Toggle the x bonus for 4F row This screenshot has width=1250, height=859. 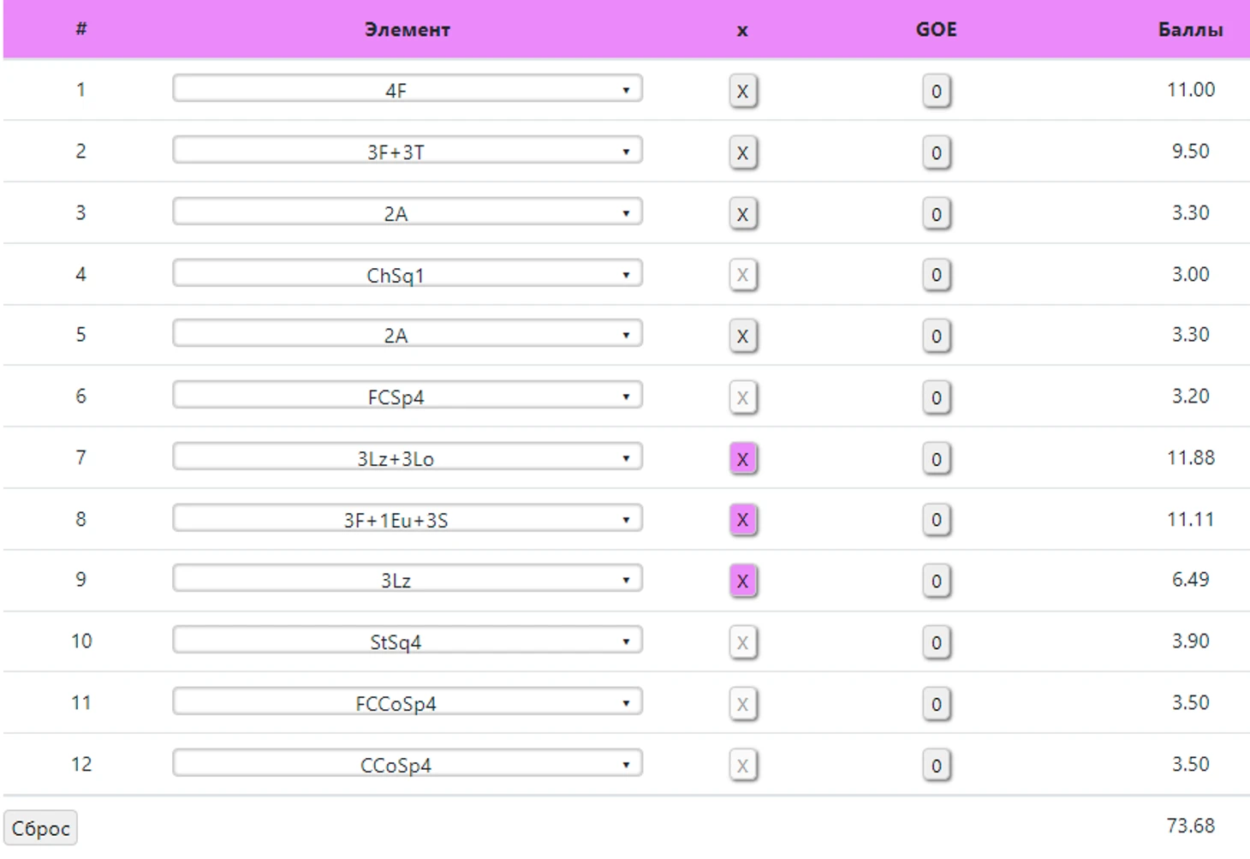pos(742,91)
